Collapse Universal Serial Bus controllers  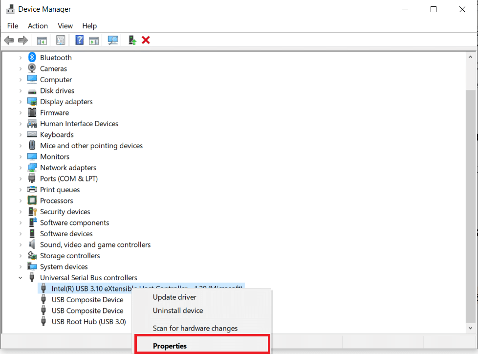pos(21,277)
